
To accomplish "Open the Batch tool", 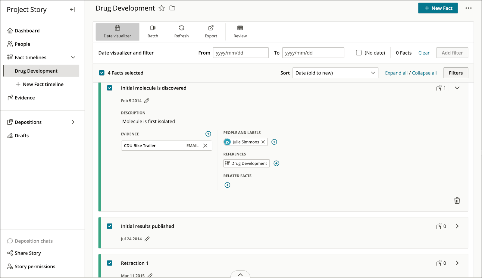I will [153, 31].
